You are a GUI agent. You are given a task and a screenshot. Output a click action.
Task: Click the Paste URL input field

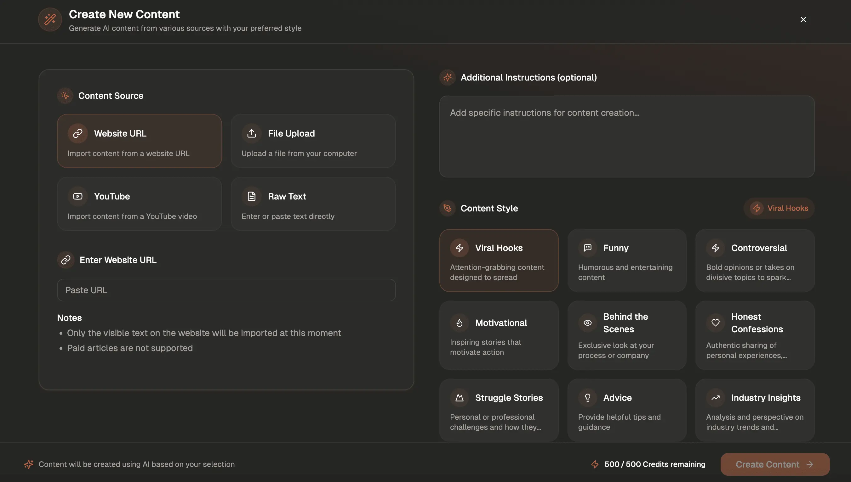(226, 290)
